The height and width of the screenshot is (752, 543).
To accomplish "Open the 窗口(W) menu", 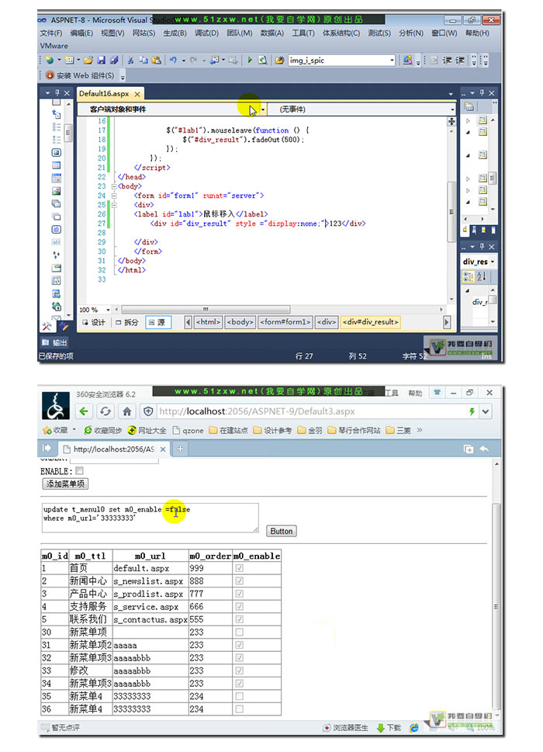I will tap(444, 33).
